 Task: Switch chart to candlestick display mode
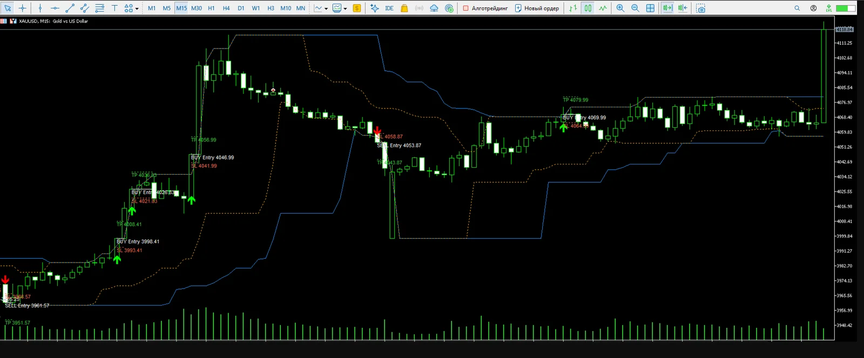588,8
